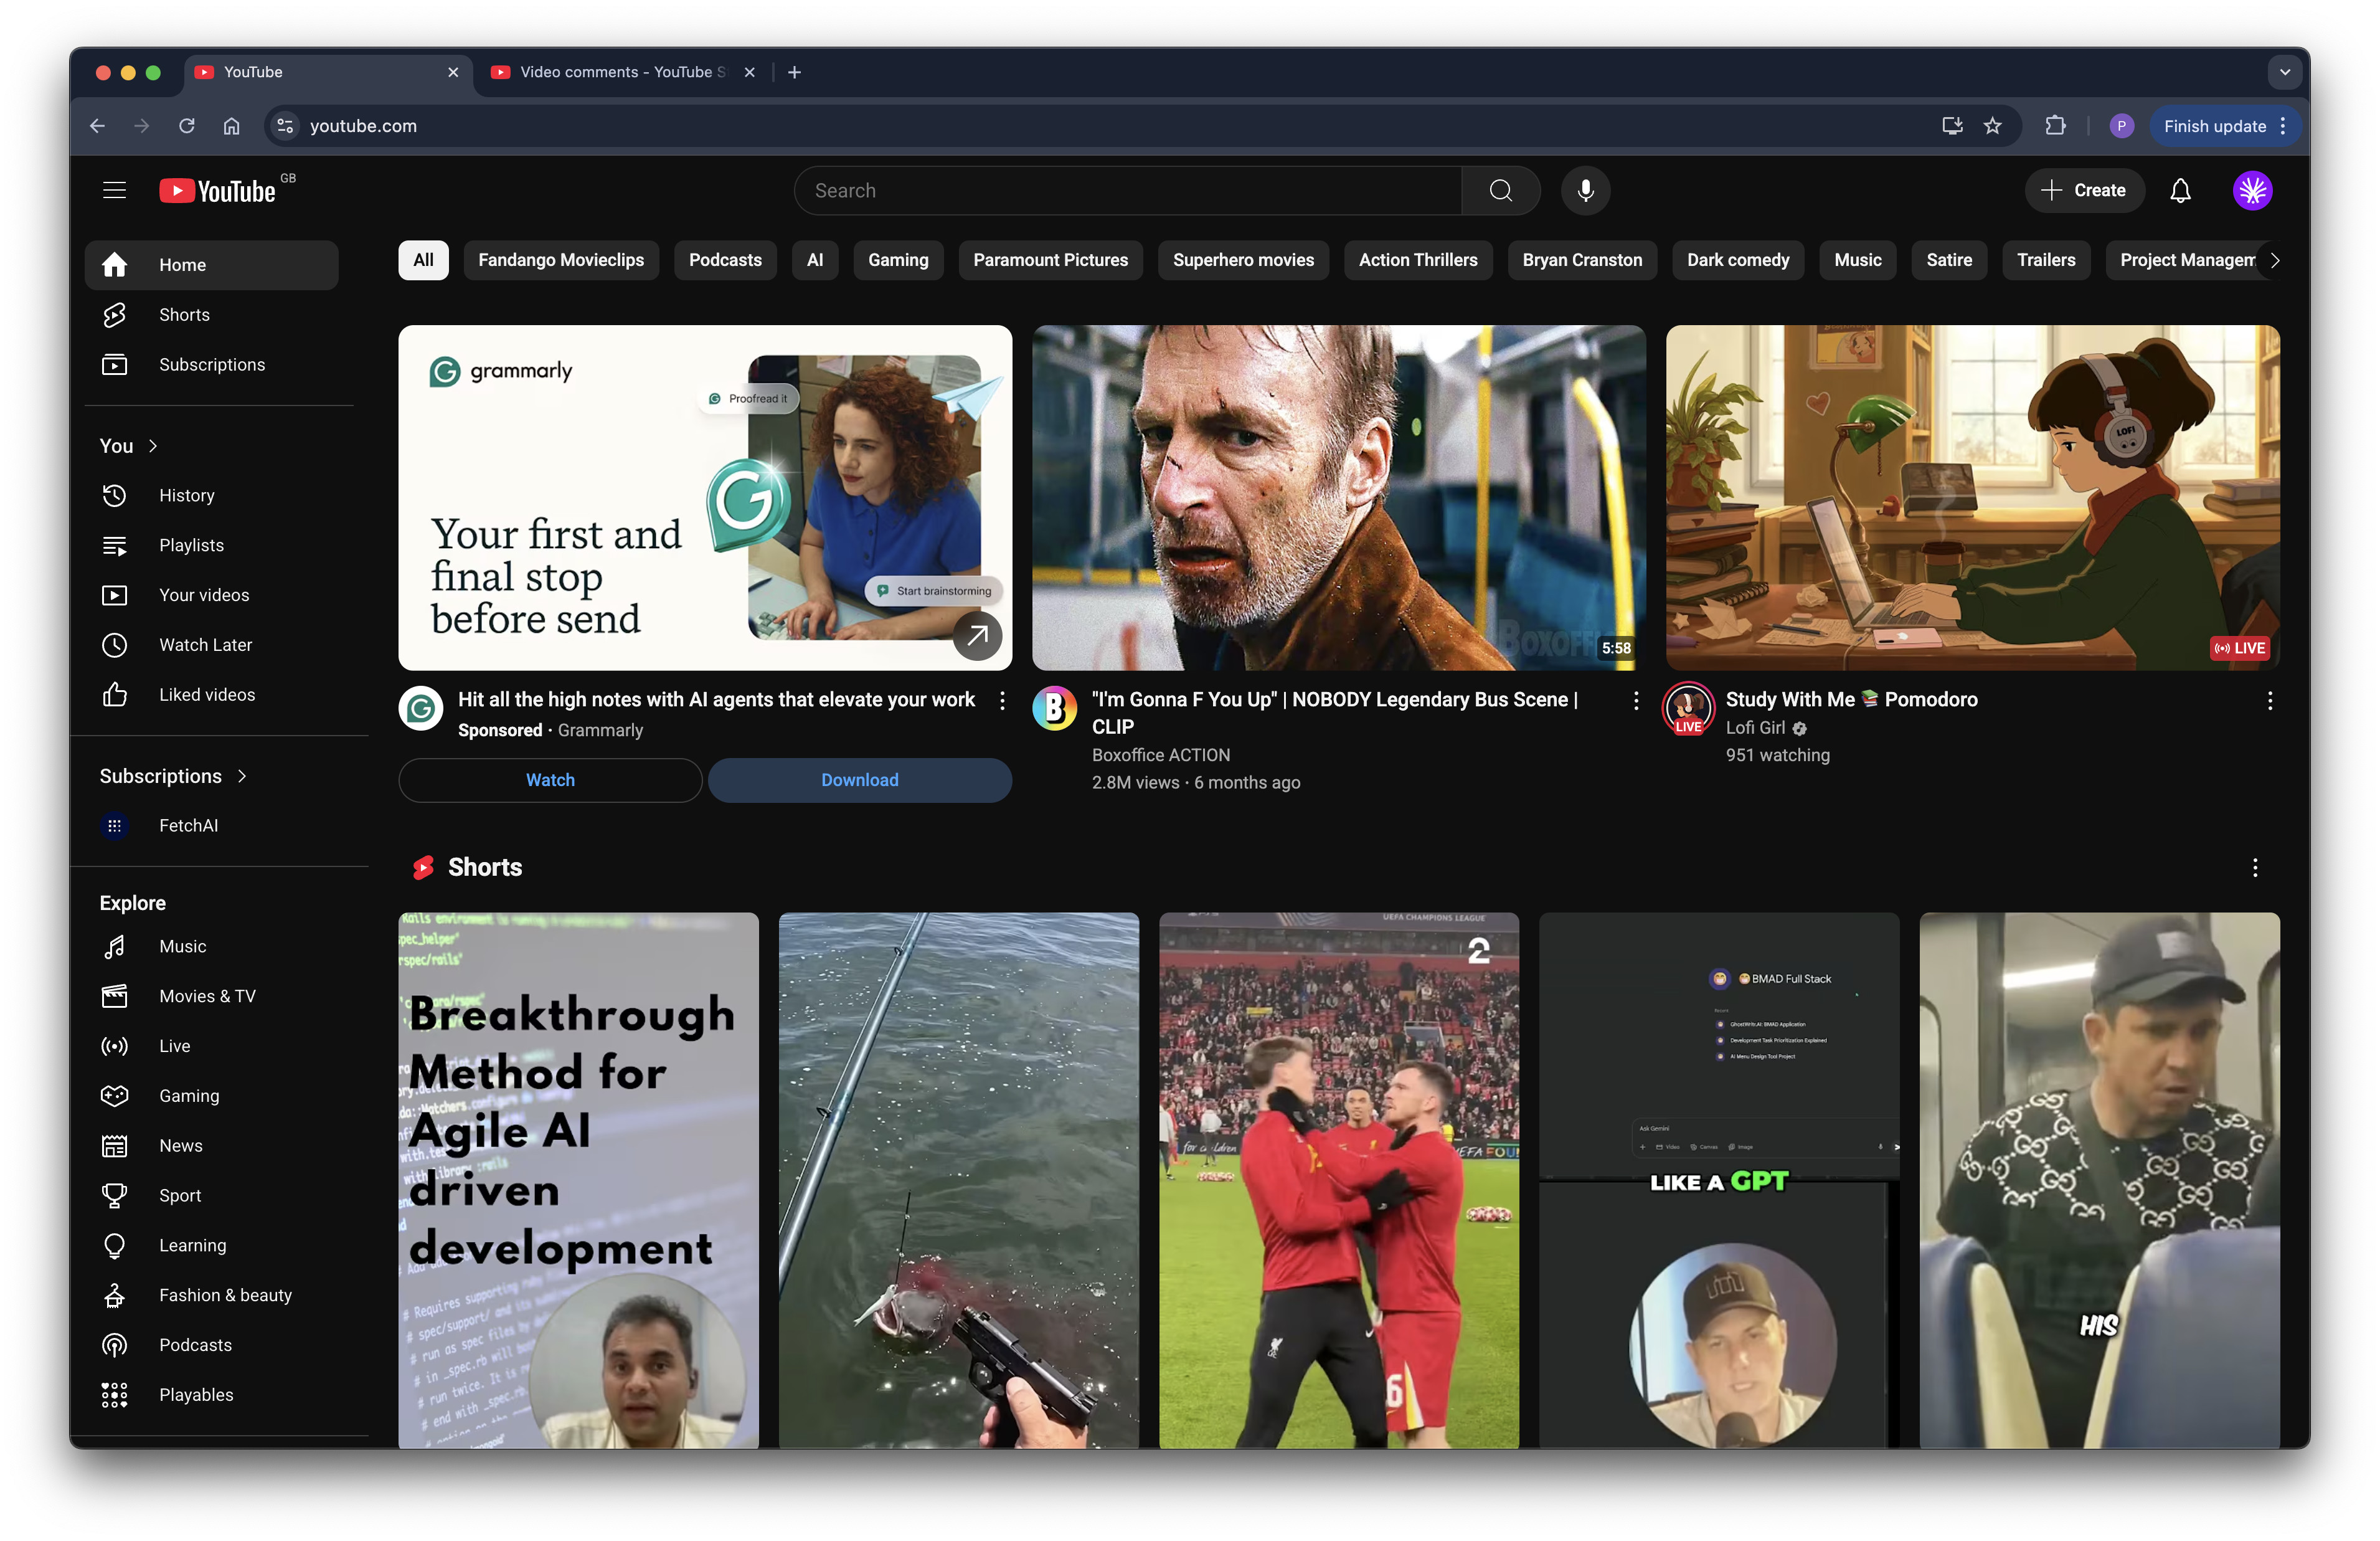Select the Podcasts filter chip
Image resolution: width=2380 pixels, height=1541 pixels.
click(725, 260)
